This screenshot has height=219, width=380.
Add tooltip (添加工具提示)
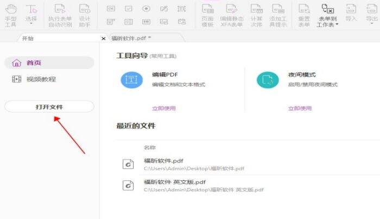pyautogui.click(x=278, y=15)
